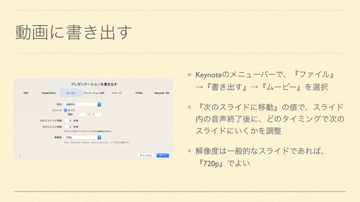The width and height of the screenshot is (360, 202).
Task: Open the HTML export tab
Action: (139, 93)
